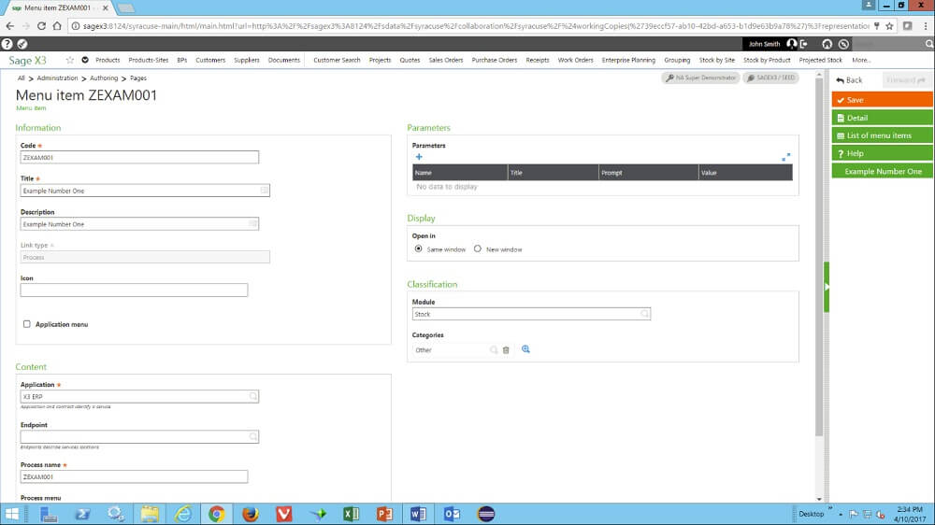Open the Application field lookup

(253, 397)
